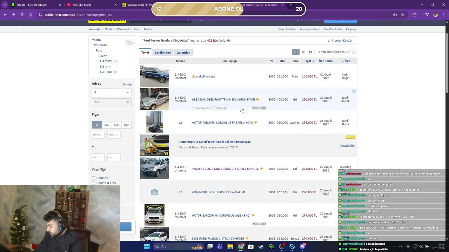Dismiss the highlighted listing with circled X
Viewport: 449px width, 252px height.
pos(354,91)
